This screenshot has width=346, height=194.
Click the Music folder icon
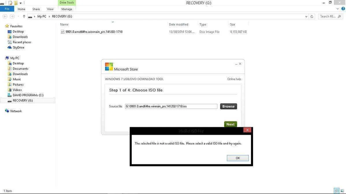[x=10, y=79]
